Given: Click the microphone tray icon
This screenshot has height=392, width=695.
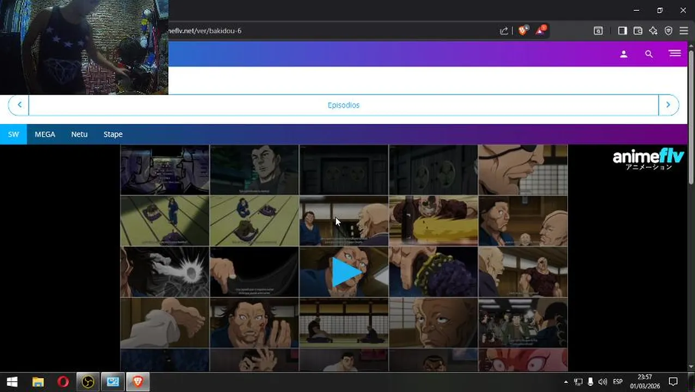Looking at the screenshot, I should (590, 382).
